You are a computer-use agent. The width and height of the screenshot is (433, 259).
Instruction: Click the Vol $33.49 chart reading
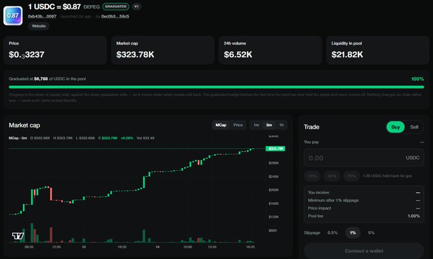pos(146,138)
